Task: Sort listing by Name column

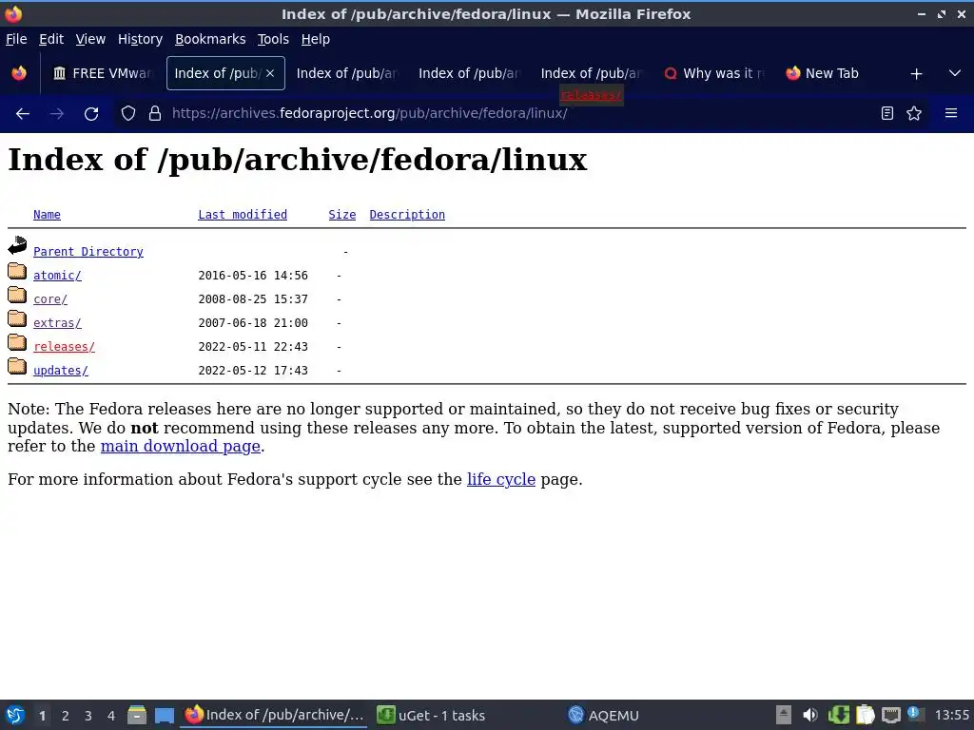Action: tap(48, 215)
